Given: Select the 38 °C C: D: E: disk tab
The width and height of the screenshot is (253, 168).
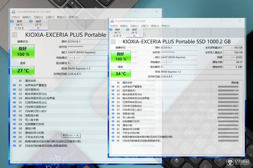Looking at the screenshot, I should click(x=20, y=25).
